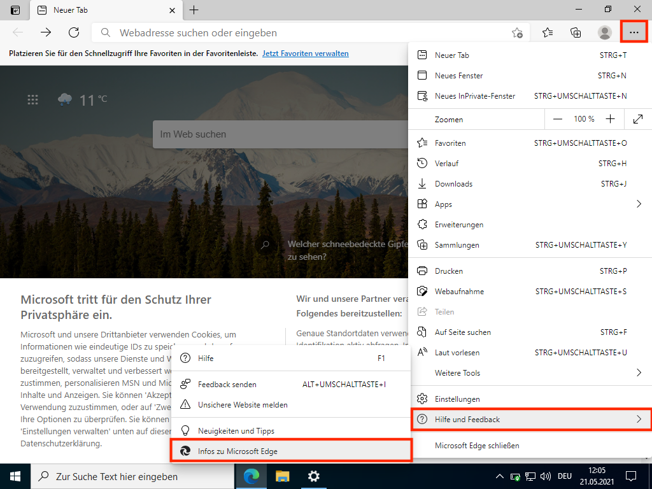Zoom in with the plus button

(x=611, y=119)
